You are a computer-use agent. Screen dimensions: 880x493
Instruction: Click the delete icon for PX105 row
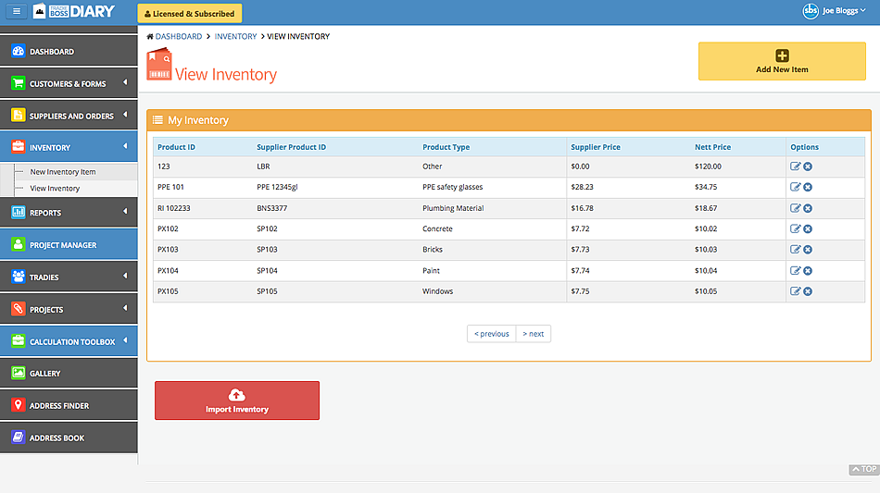[808, 291]
